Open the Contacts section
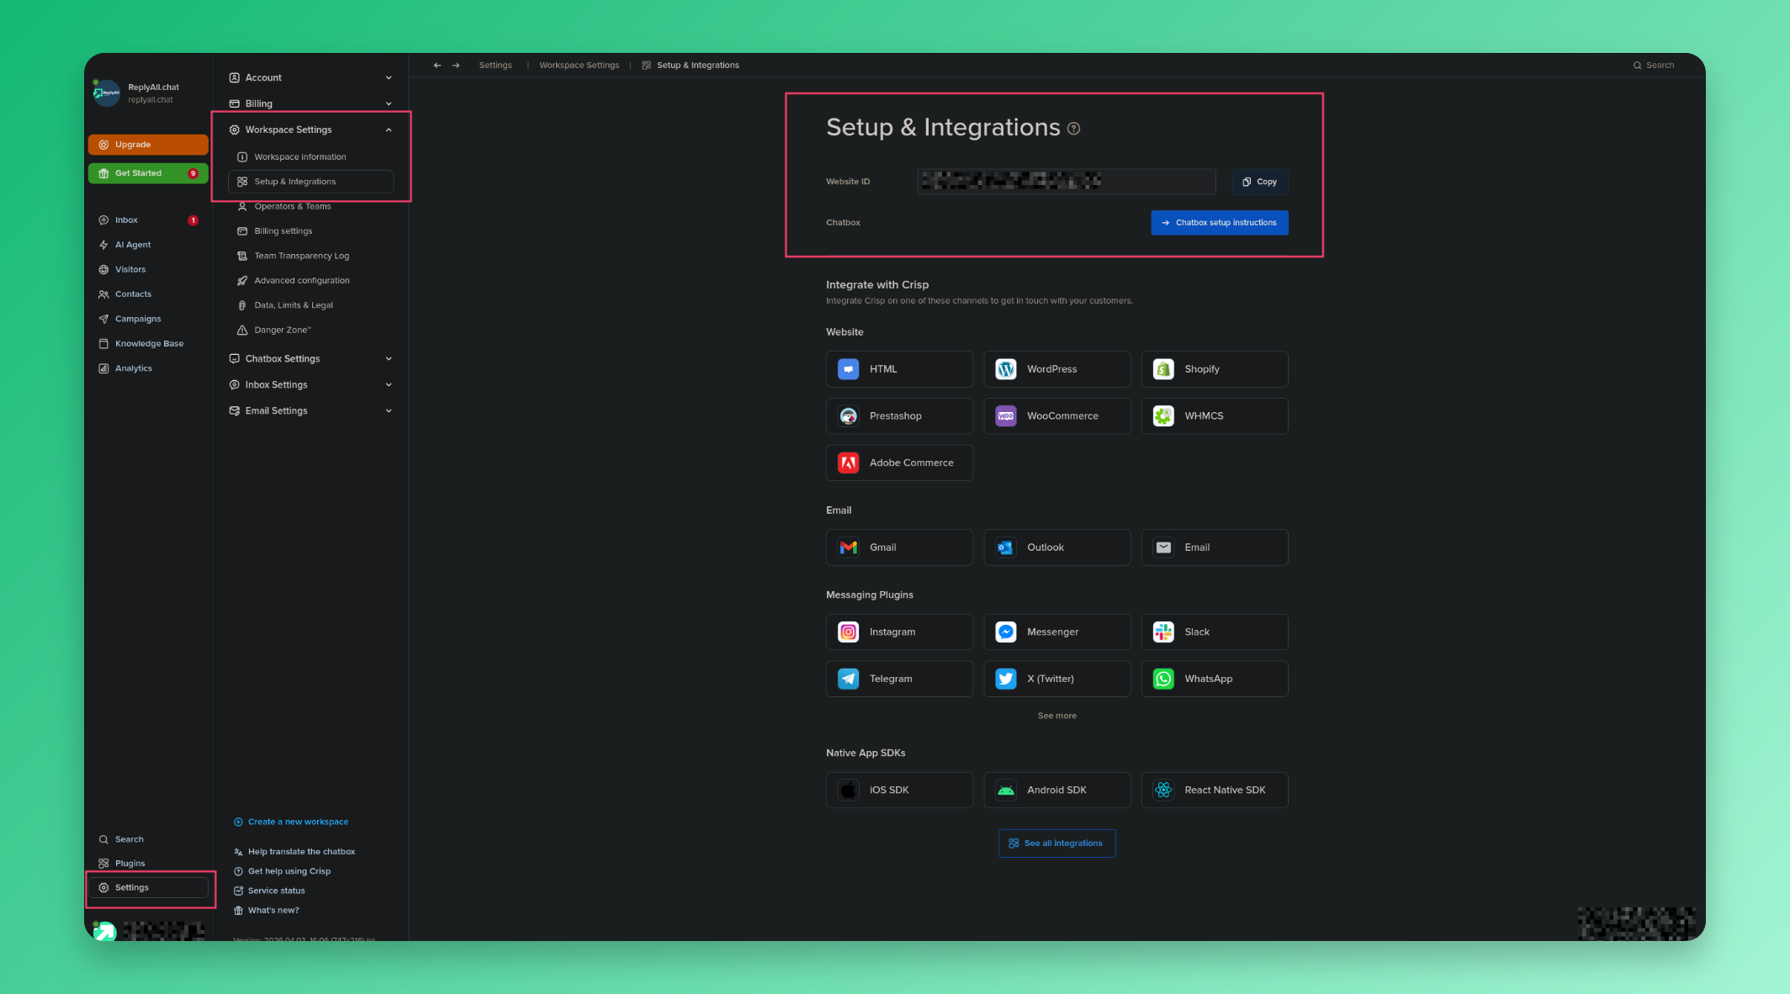This screenshot has height=994, width=1790. click(x=132, y=293)
